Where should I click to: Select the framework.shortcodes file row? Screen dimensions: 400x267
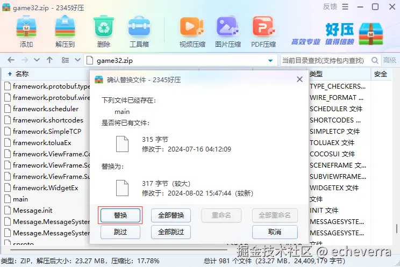[47, 120]
